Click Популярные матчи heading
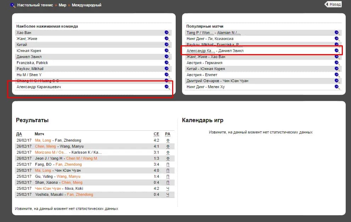 click(x=205, y=27)
